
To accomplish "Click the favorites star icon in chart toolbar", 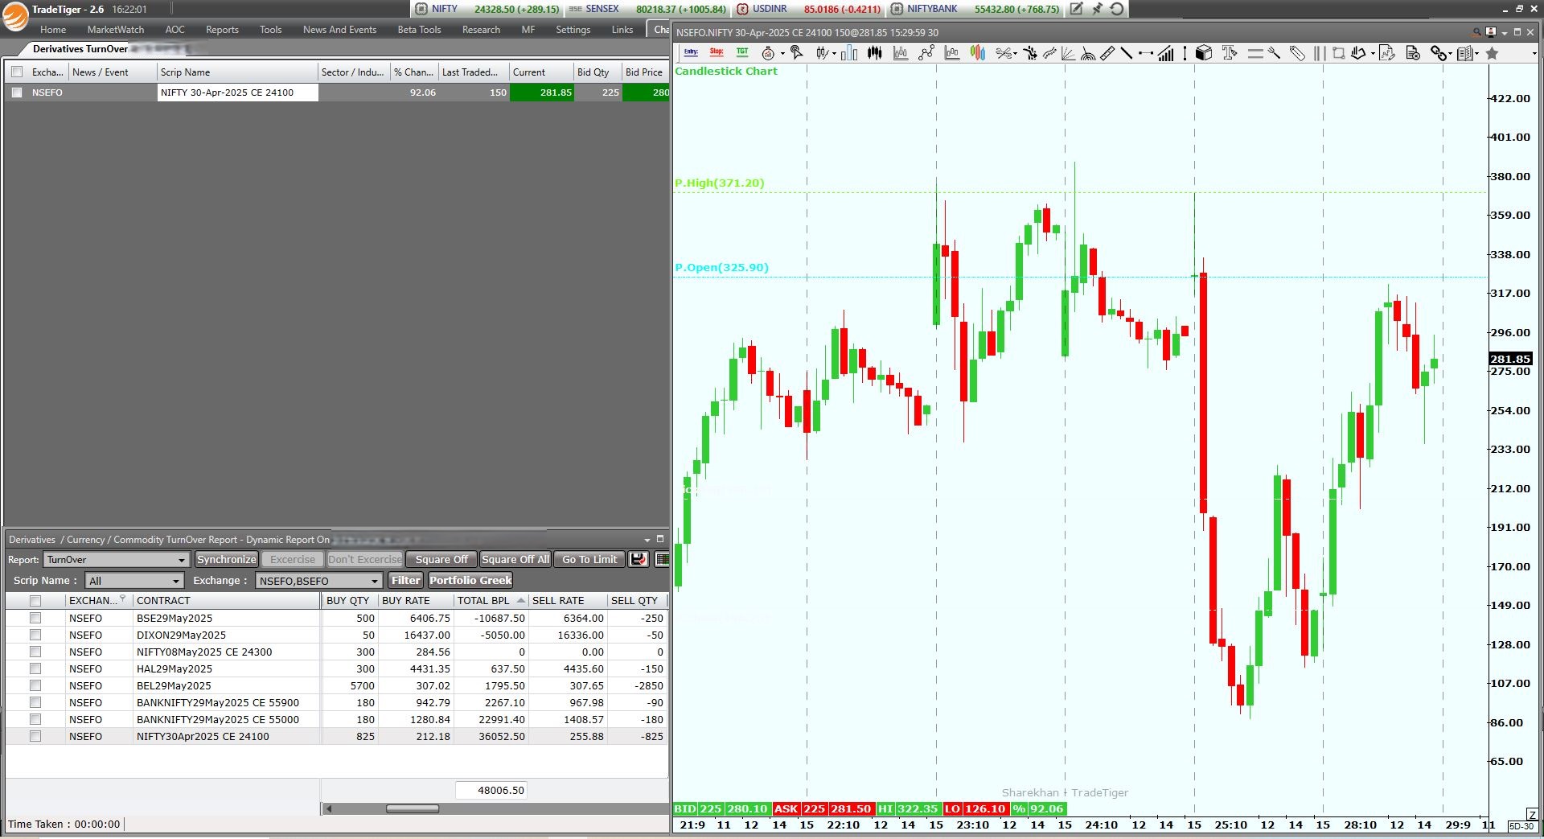I will (1492, 53).
